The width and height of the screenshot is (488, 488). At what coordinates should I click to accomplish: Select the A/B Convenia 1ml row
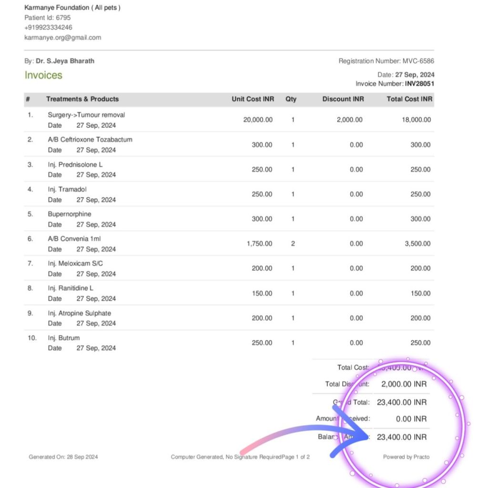74,239
